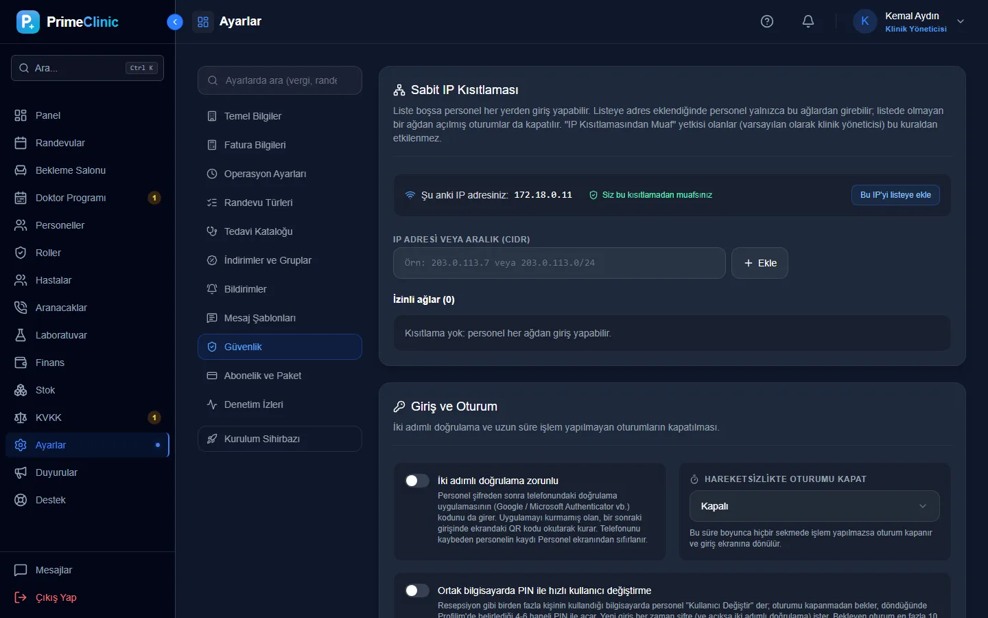Click the Roller shield icon
Screen dimensions: 988x618
click(x=21, y=253)
